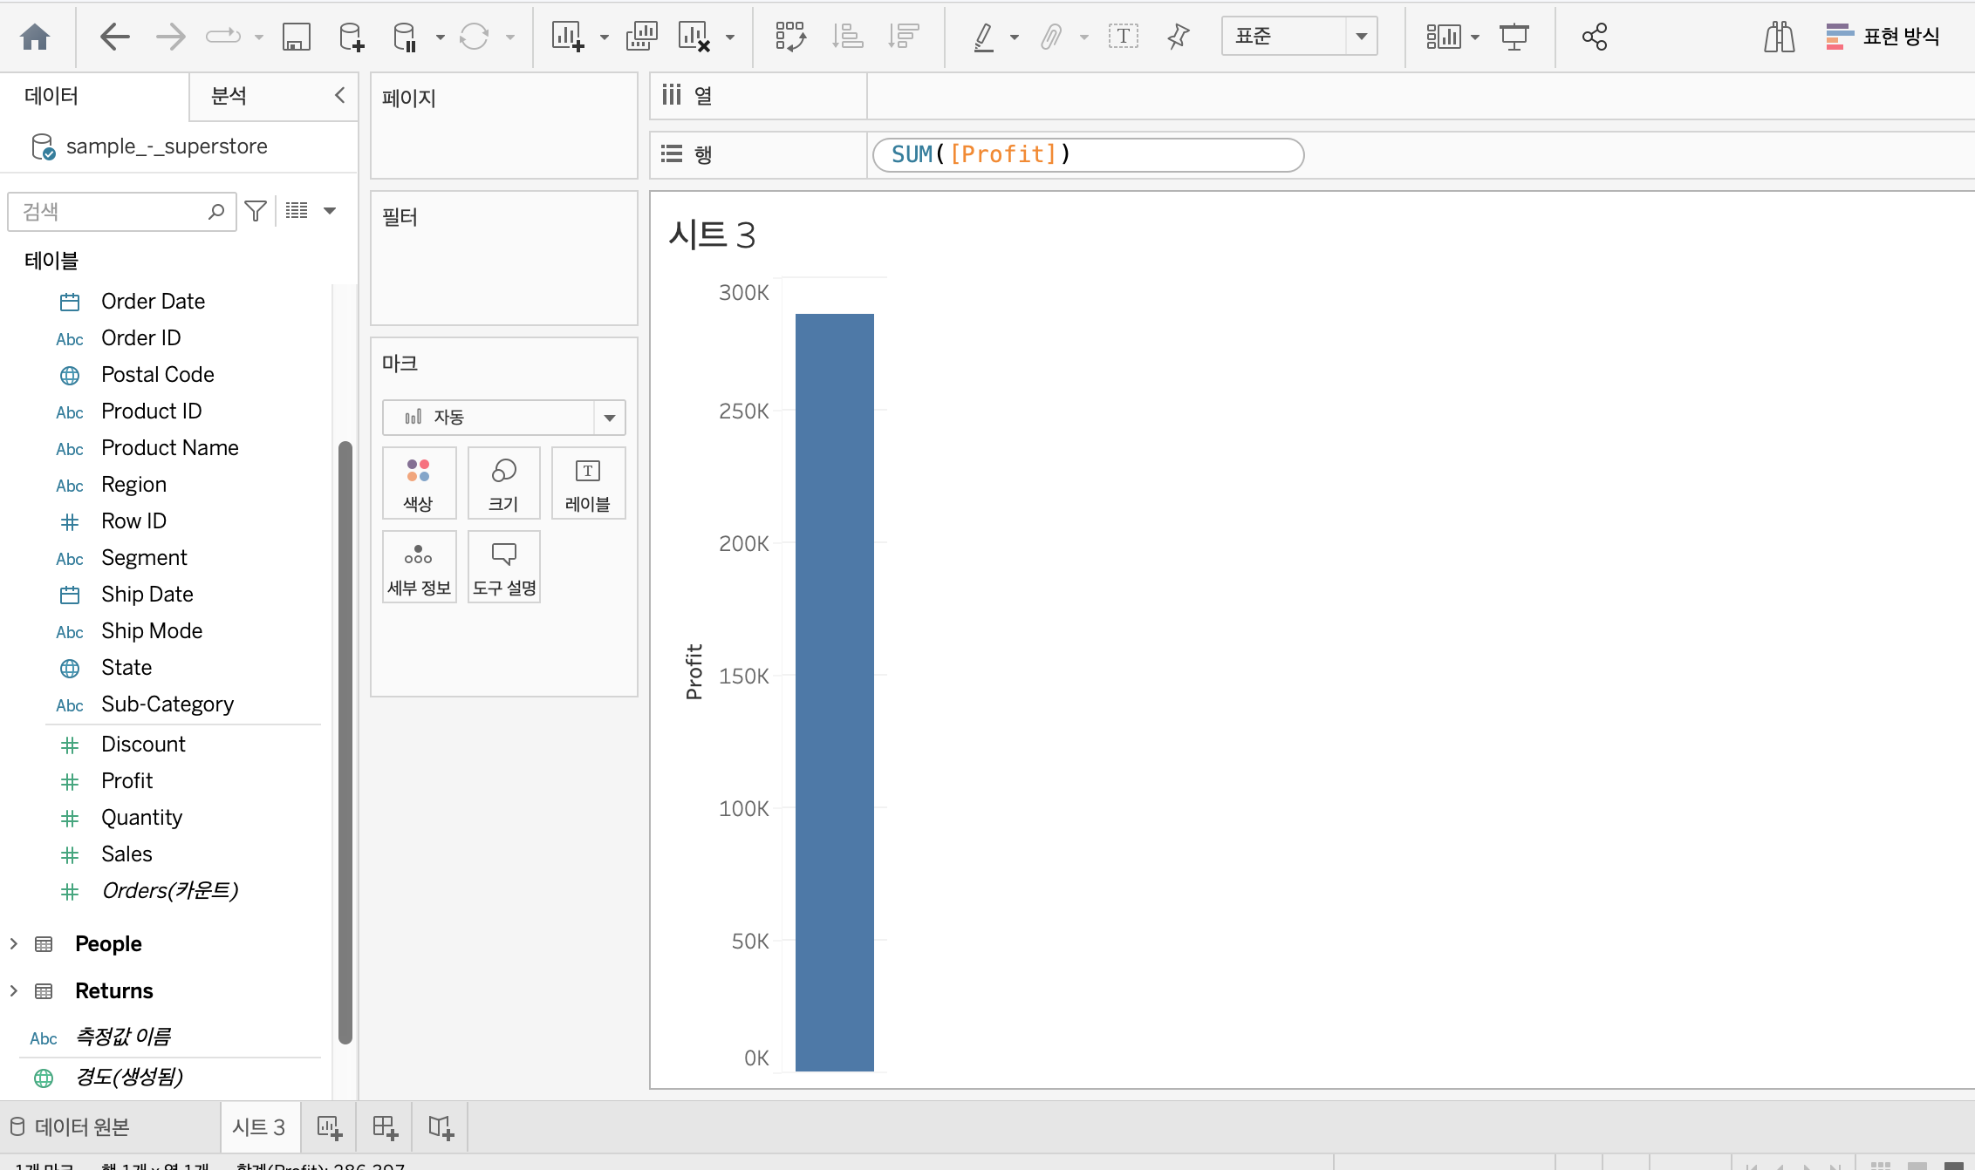
Task: Toggle the pin fix axes icon
Action: [1178, 37]
